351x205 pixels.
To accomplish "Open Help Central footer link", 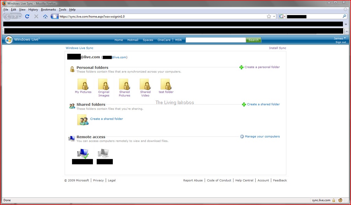I will pos(244,180).
